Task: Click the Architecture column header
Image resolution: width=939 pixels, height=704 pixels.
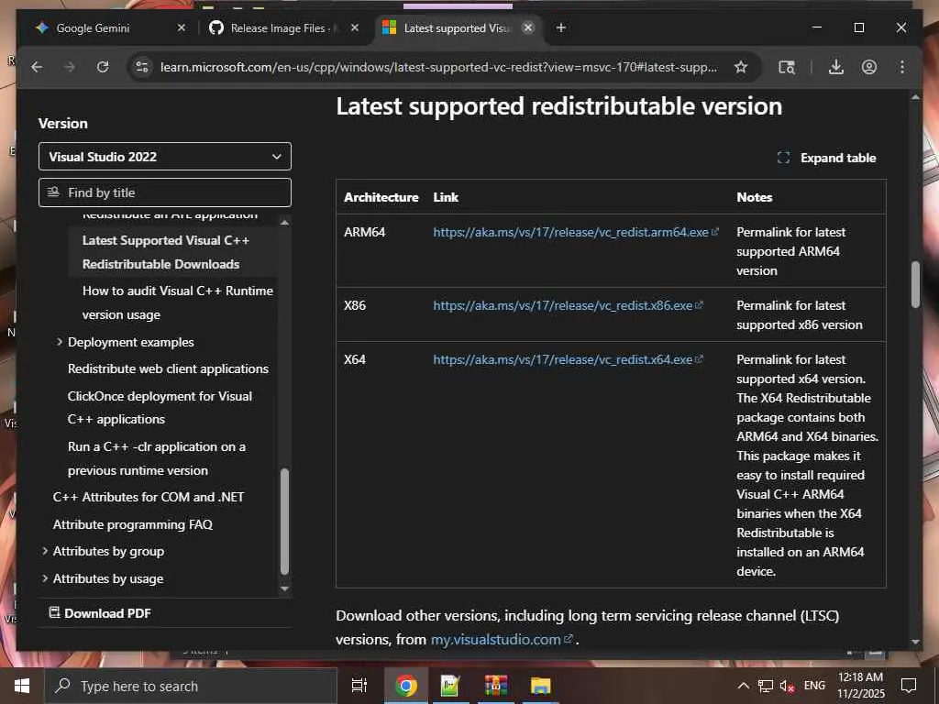Action: (x=381, y=197)
